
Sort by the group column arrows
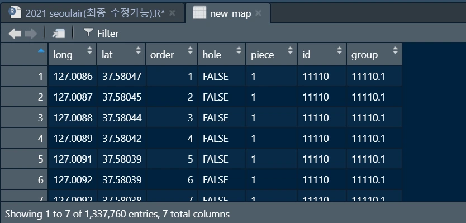pos(395,50)
